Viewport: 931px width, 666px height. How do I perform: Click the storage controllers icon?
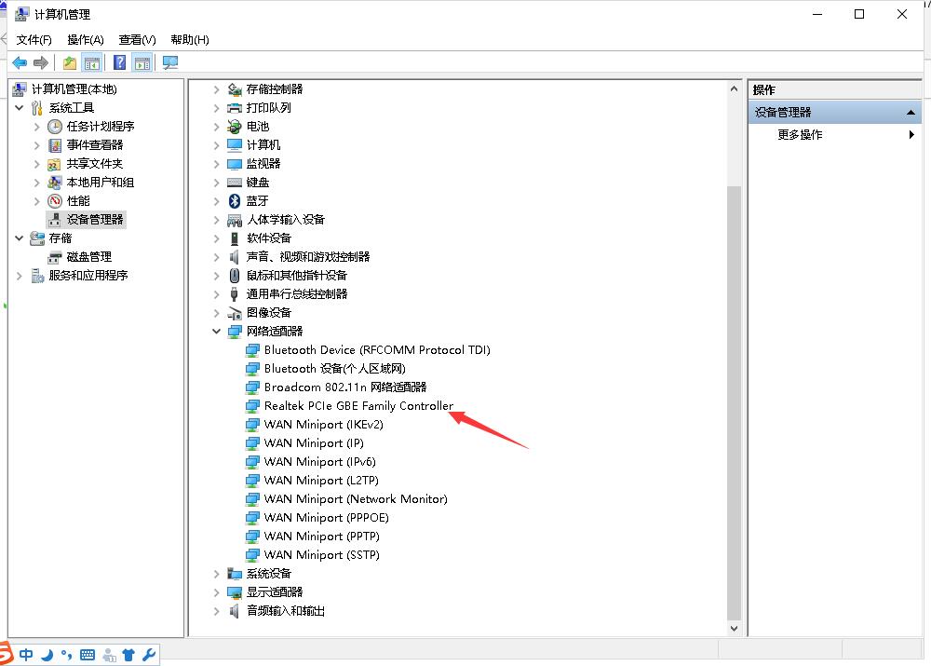(x=235, y=89)
